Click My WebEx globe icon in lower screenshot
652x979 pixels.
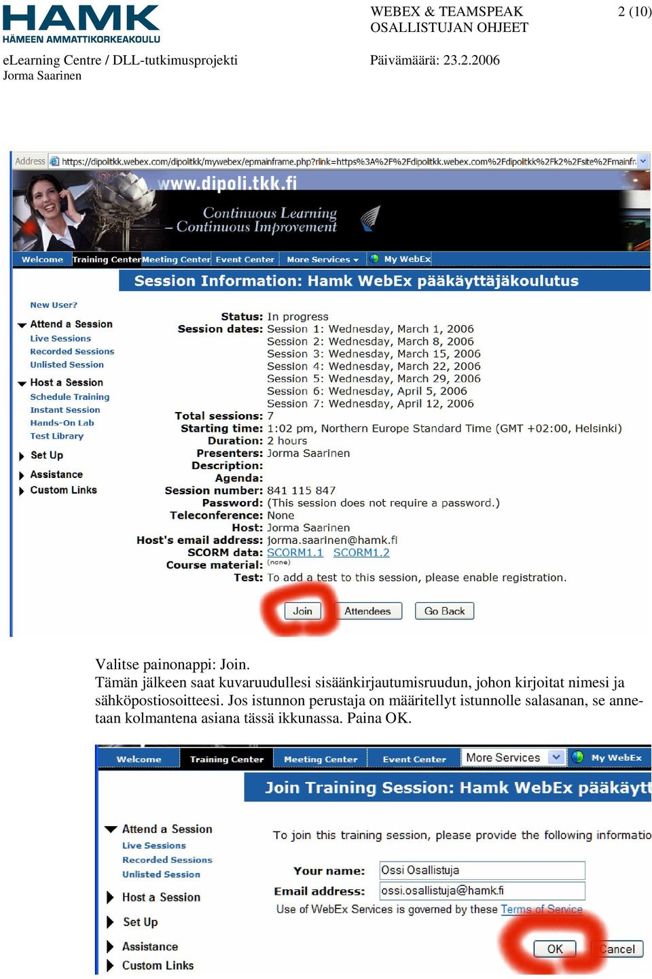[577, 757]
